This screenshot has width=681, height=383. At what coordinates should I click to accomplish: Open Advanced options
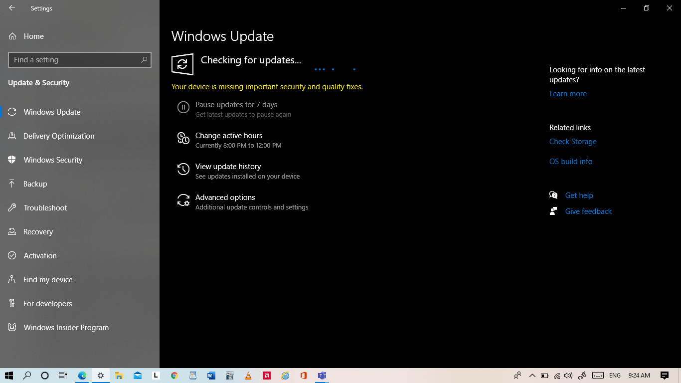[x=225, y=197]
